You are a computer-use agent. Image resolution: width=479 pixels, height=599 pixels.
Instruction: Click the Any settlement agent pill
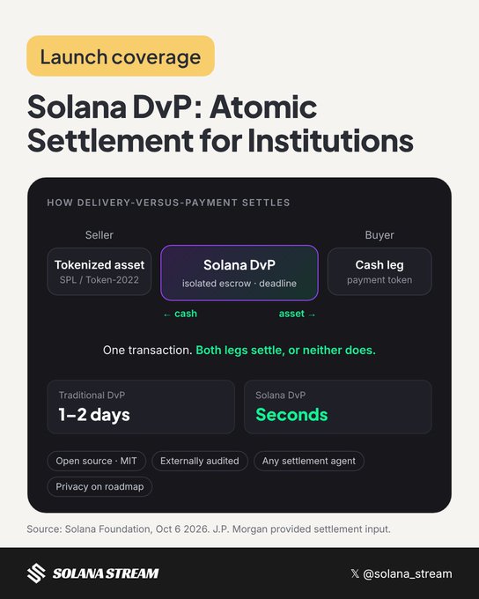point(309,461)
